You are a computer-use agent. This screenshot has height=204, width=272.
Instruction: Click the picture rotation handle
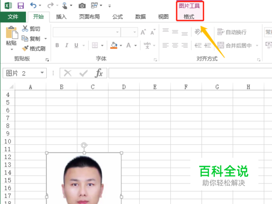tap(84, 145)
